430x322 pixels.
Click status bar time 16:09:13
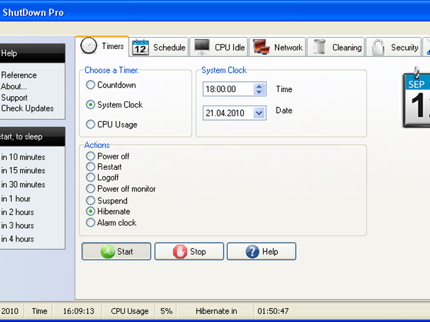pyautogui.click(x=79, y=311)
